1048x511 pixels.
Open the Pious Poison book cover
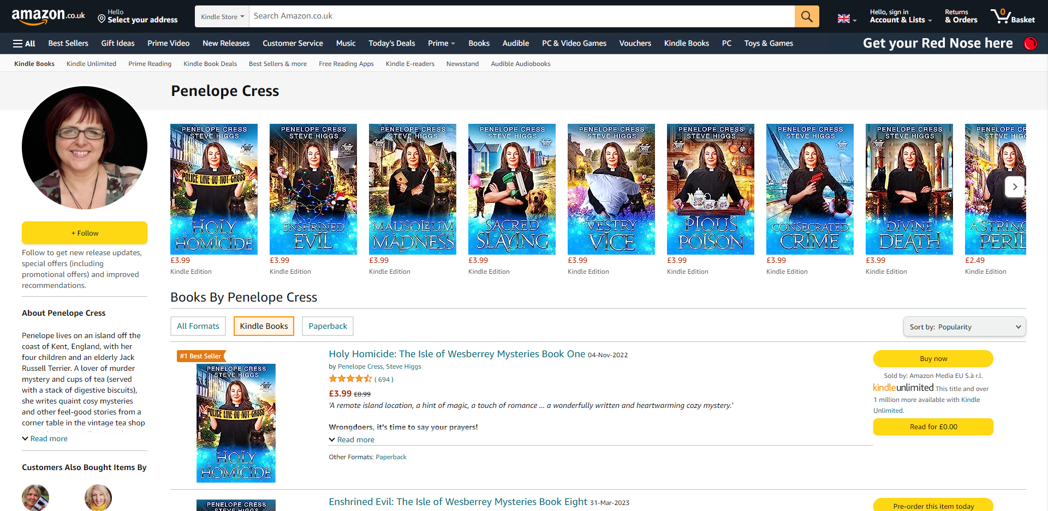[710, 189]
